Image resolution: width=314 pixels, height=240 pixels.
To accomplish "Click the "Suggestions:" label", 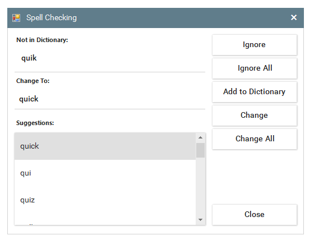I will pos(35,123).
